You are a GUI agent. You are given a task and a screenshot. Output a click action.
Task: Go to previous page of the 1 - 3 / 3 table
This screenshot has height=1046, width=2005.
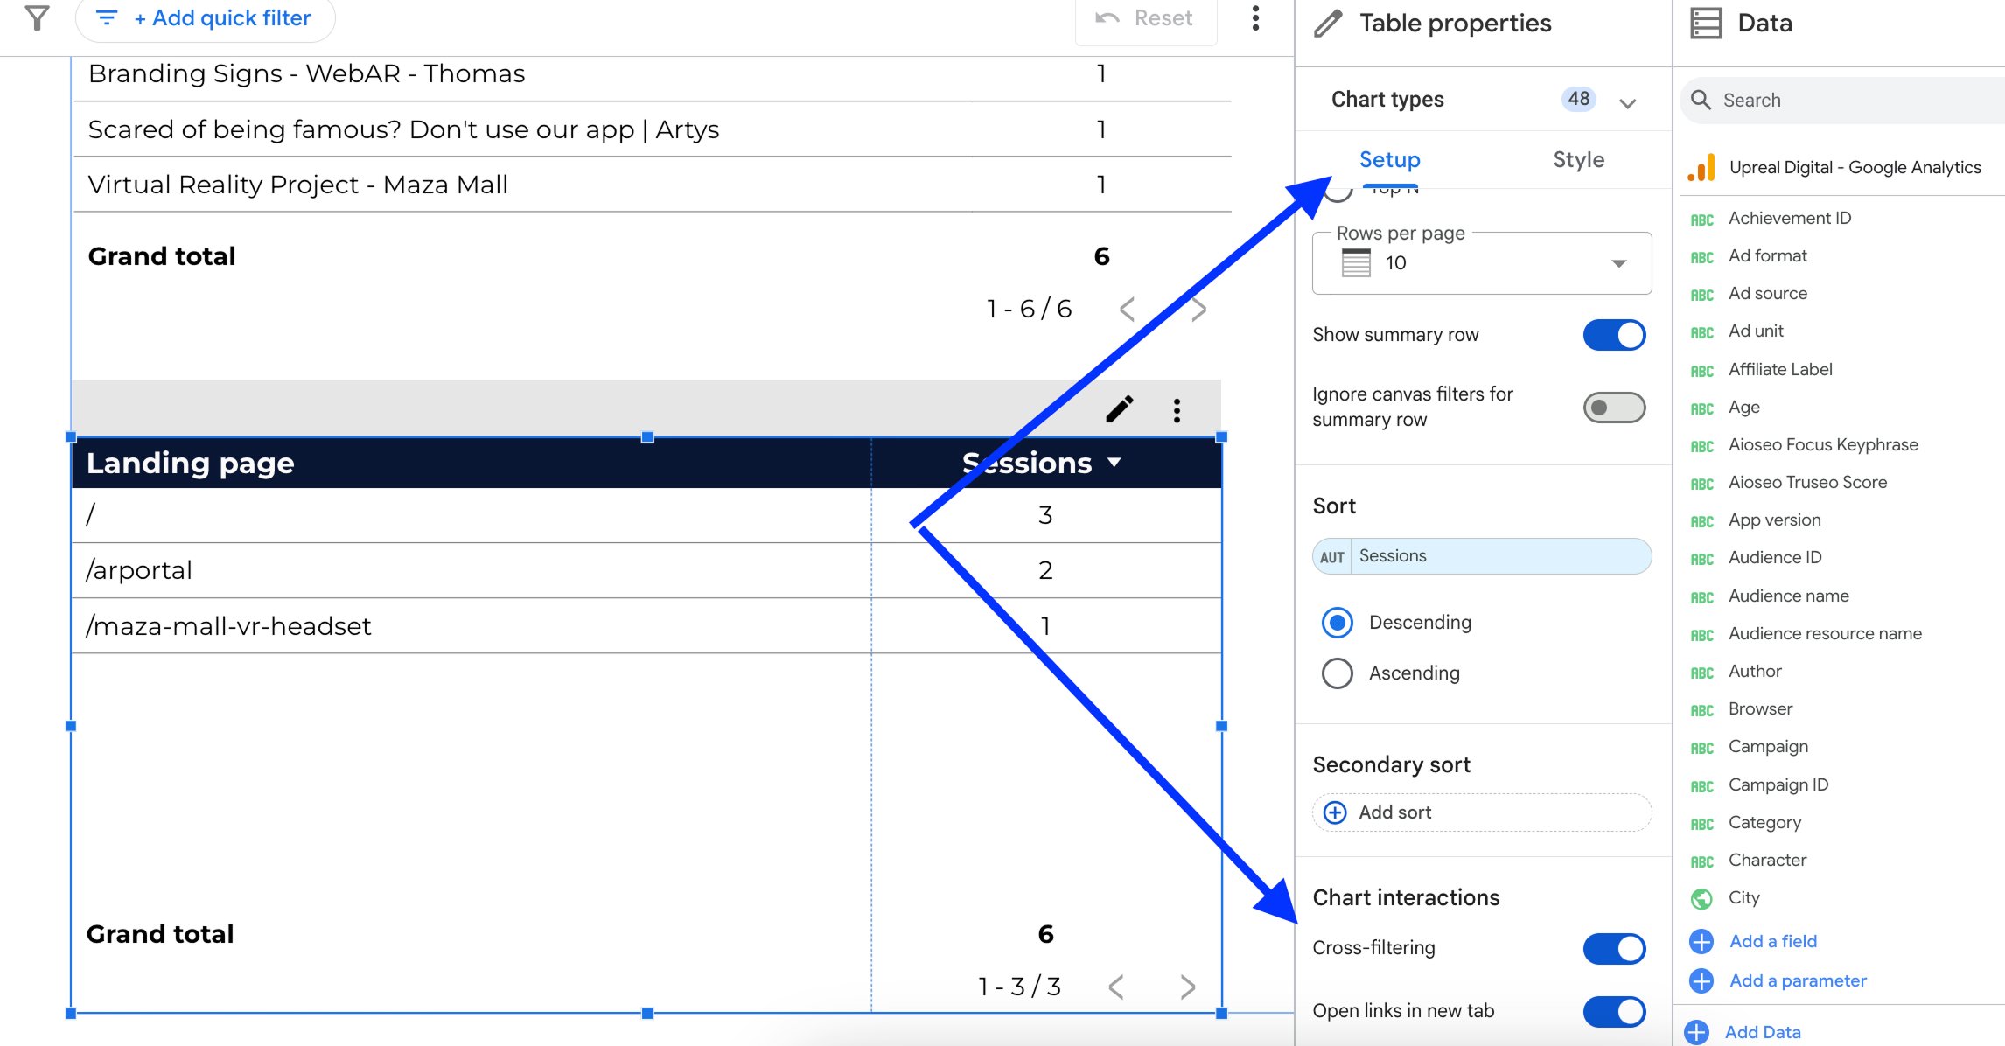click(1115, 987)
